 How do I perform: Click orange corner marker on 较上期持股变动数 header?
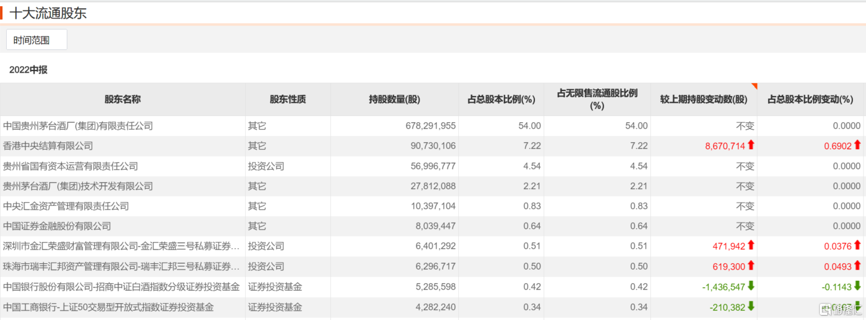(x=754, y=86)
